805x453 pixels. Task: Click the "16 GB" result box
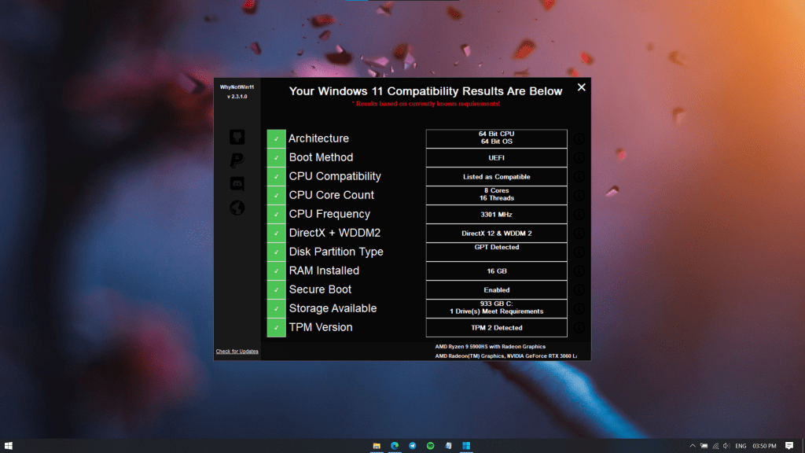click(497, 271)
